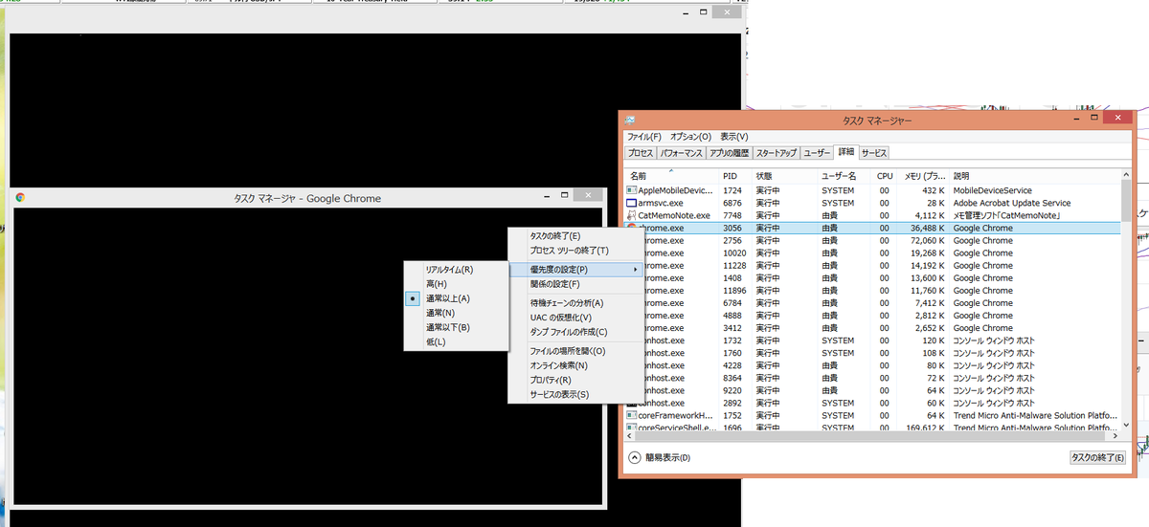The image size is (1149, 527).
Task: Select the chrome.exe row with PID 3056
Action: tap(872, 228)
